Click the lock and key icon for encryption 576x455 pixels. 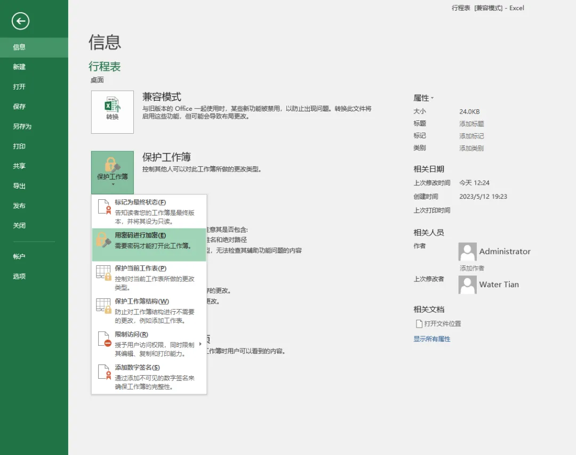coord(103,240)
